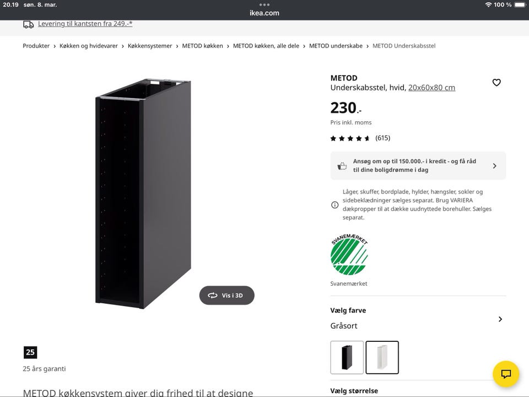Image resolution: width=529 pixels, height=397 pixels.
Task: Add product to favorites with heart icon
Action: point(496,82)
